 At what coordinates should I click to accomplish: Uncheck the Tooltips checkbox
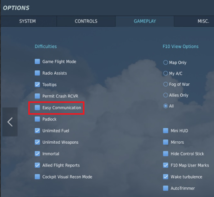coord(37,85)
